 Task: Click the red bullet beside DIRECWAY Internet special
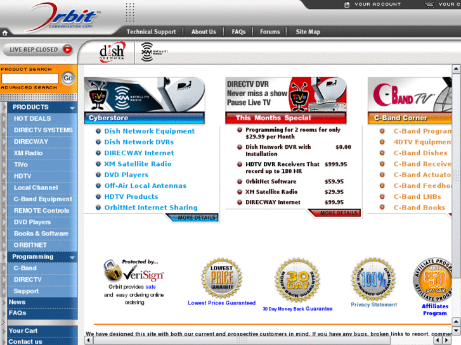point(240,203)
